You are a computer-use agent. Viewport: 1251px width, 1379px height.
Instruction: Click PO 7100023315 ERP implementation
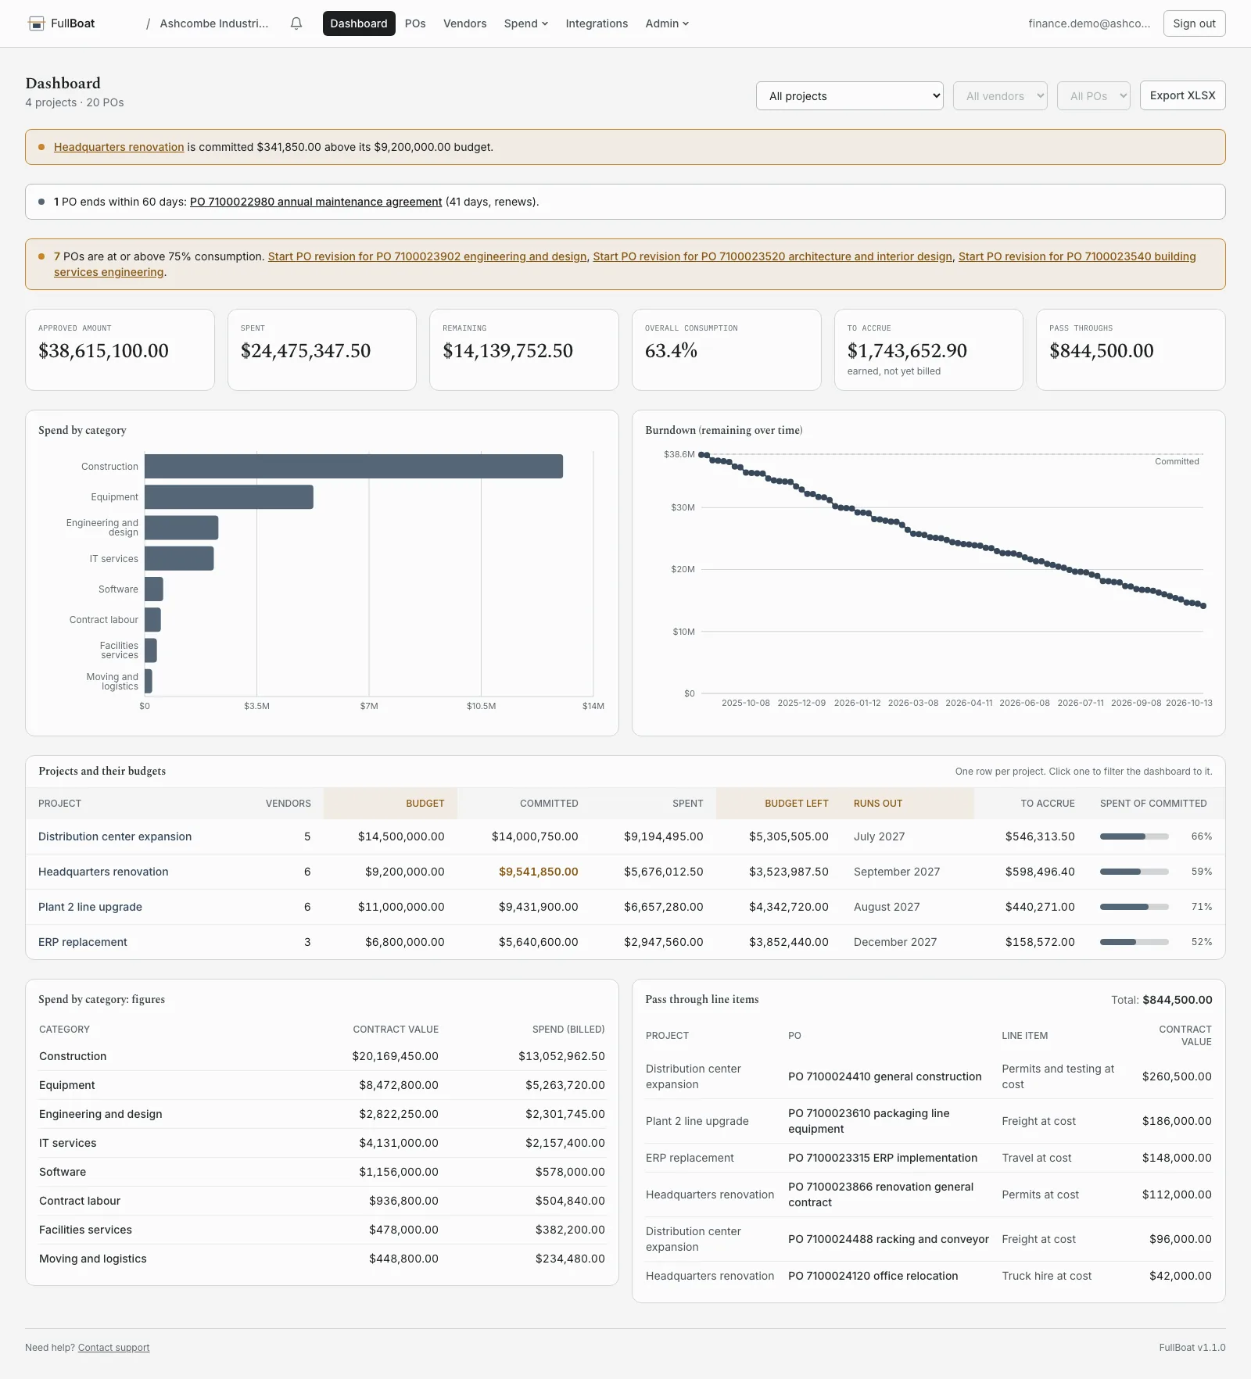[x=883, y=1158]
